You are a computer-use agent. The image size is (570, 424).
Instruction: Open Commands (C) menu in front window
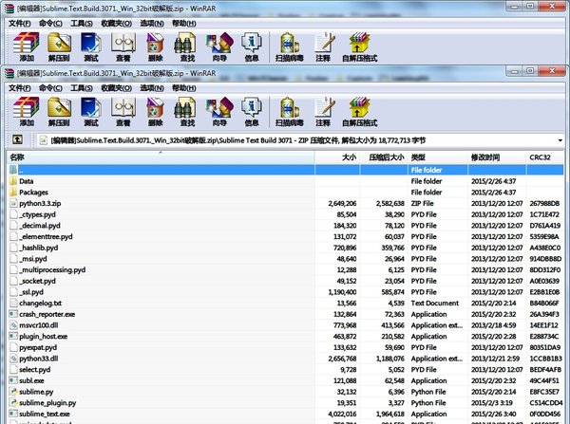pos(50,88)
